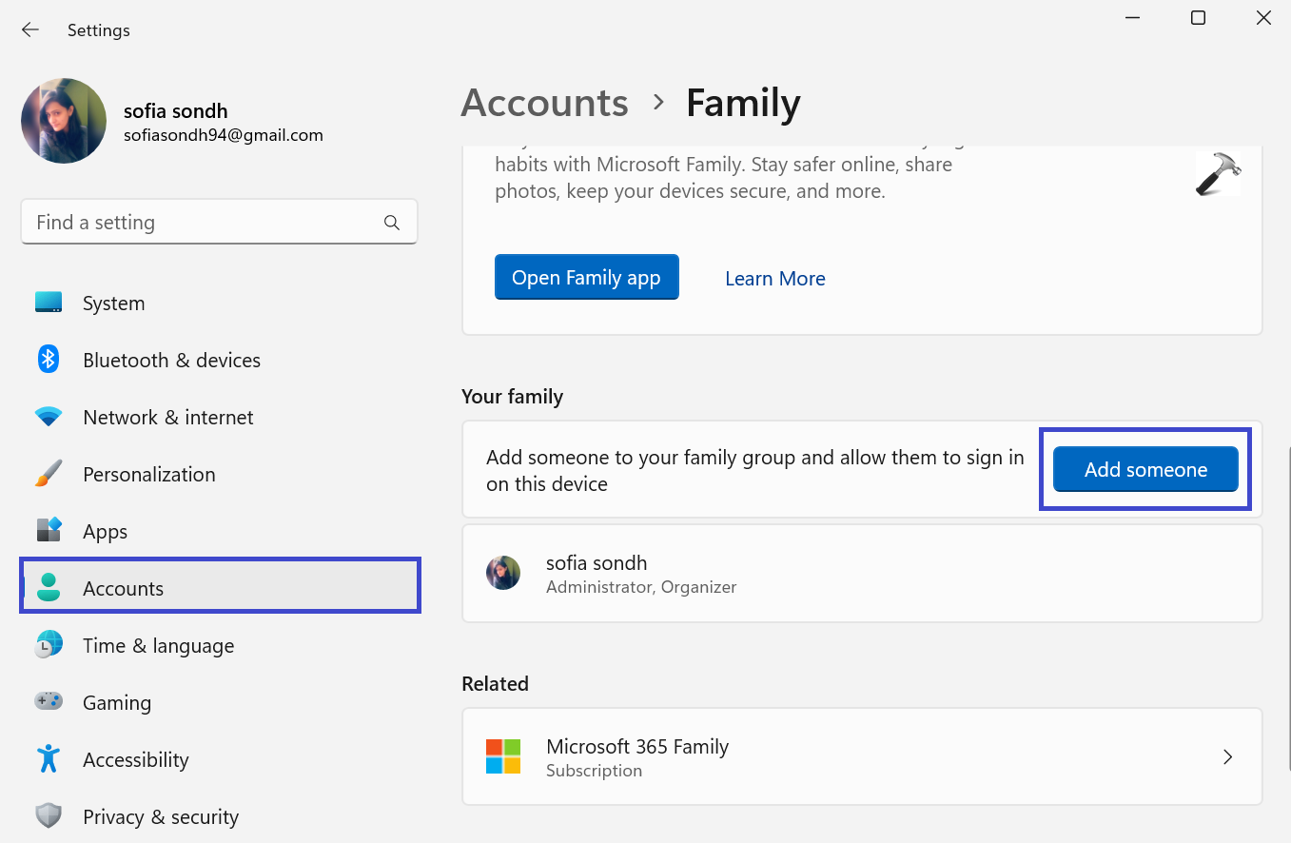Screen dimensions: 1291x843
Task: Close the Settings window
Action: coord(1263,18)
